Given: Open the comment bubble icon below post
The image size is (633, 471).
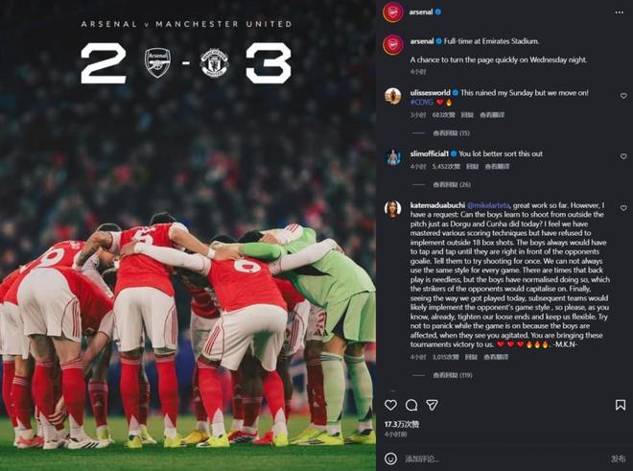Looking at the screenshot, I should click(x=411, y=405).
